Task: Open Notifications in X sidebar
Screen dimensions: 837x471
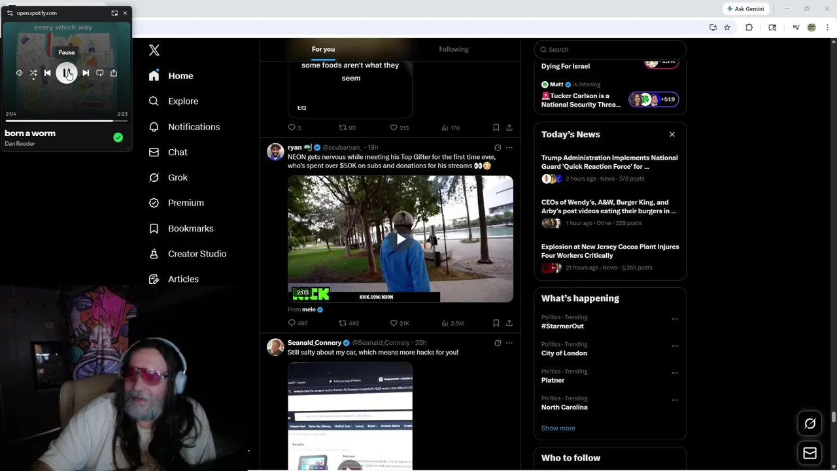Action: tap(184, 127)
